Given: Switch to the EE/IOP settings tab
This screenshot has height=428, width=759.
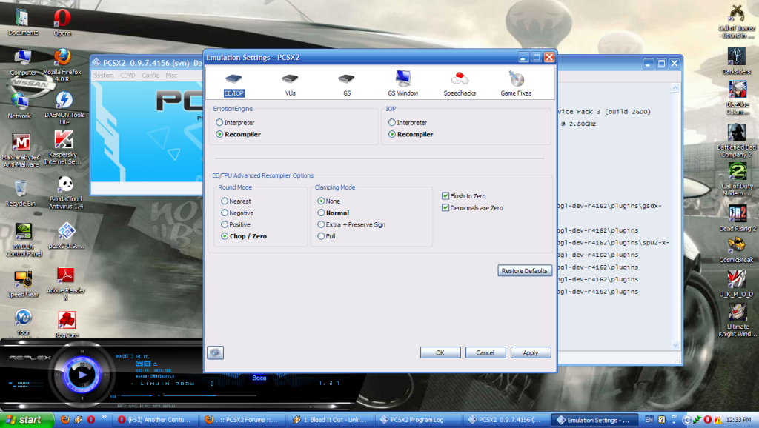Looking at the screenshot, I should point(233,84).
